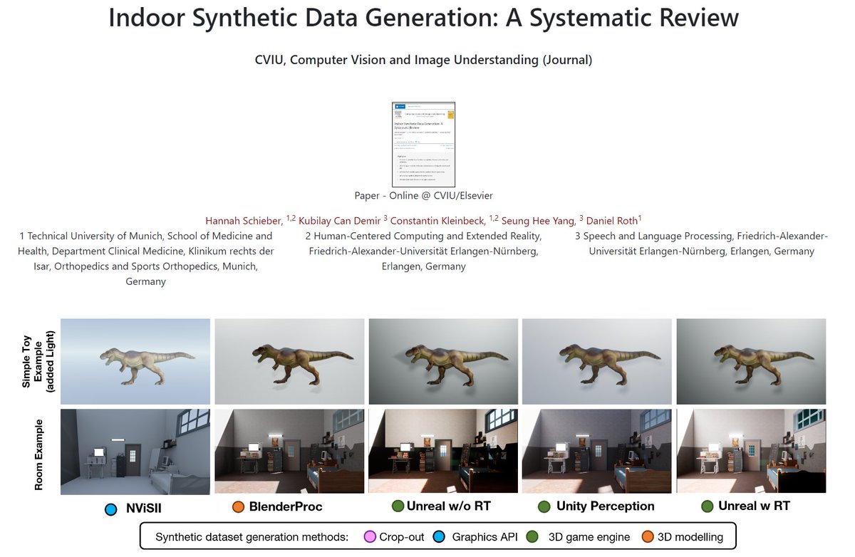Open author link Seung Hee Yang

point(537,220)
